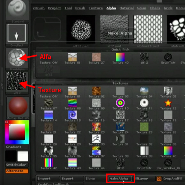
Task: Switch to the Texture tab
Action: (x=96, y=8)
